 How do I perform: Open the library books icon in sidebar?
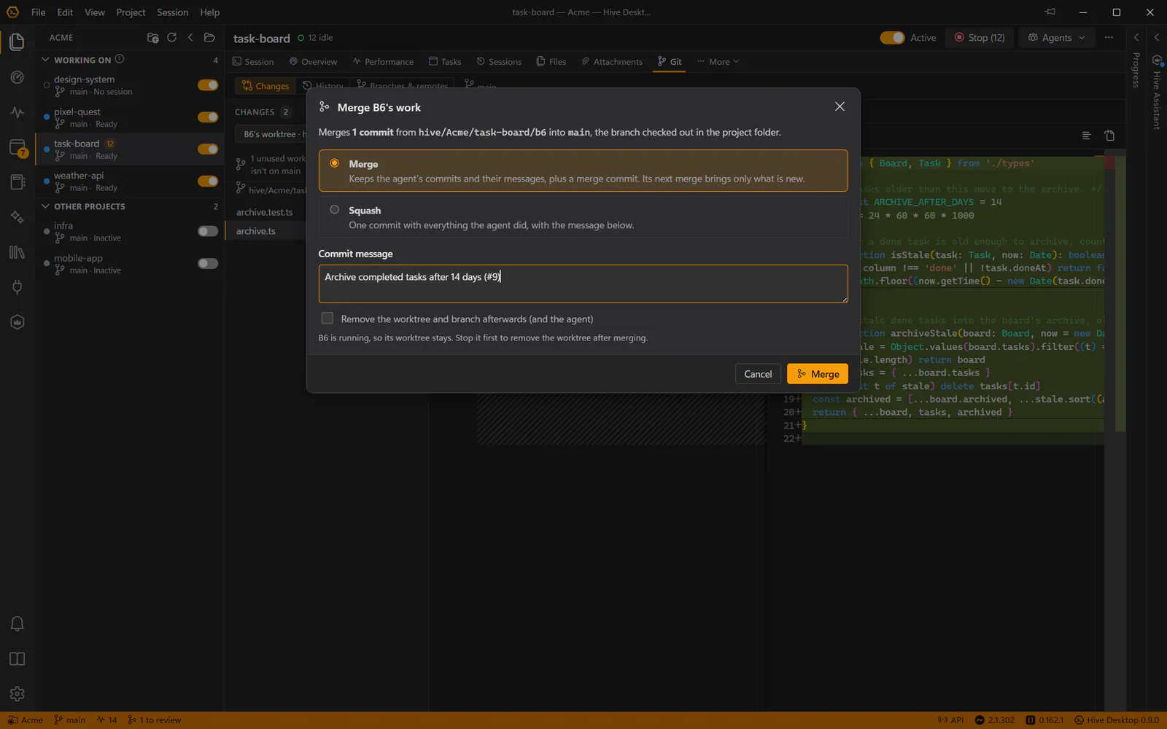point(17,252)
